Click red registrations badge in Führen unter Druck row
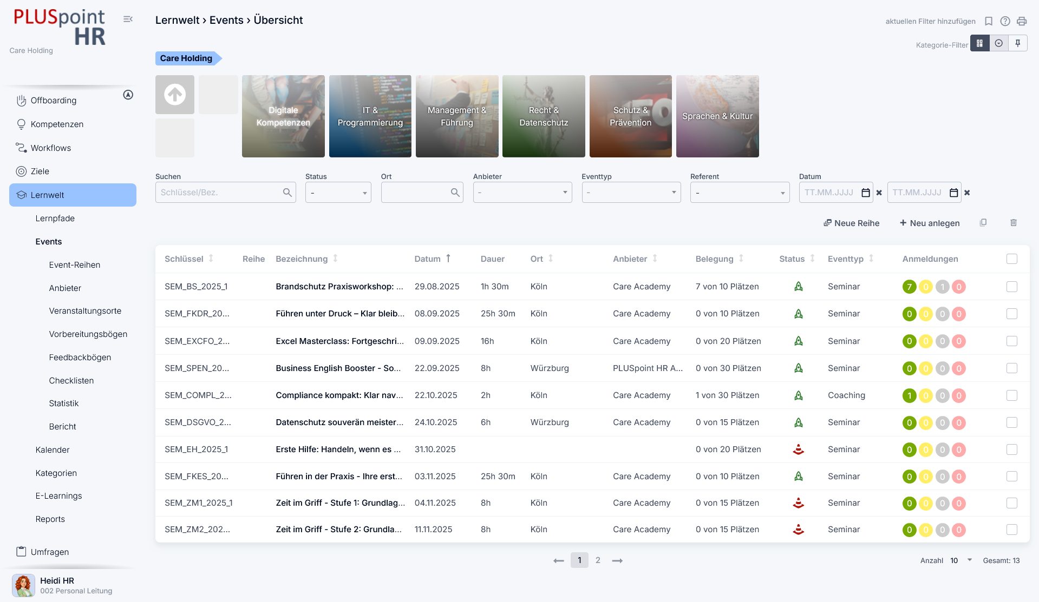Image resolution: width=1039 pixels, height=602 pixels. coord(959,314)
